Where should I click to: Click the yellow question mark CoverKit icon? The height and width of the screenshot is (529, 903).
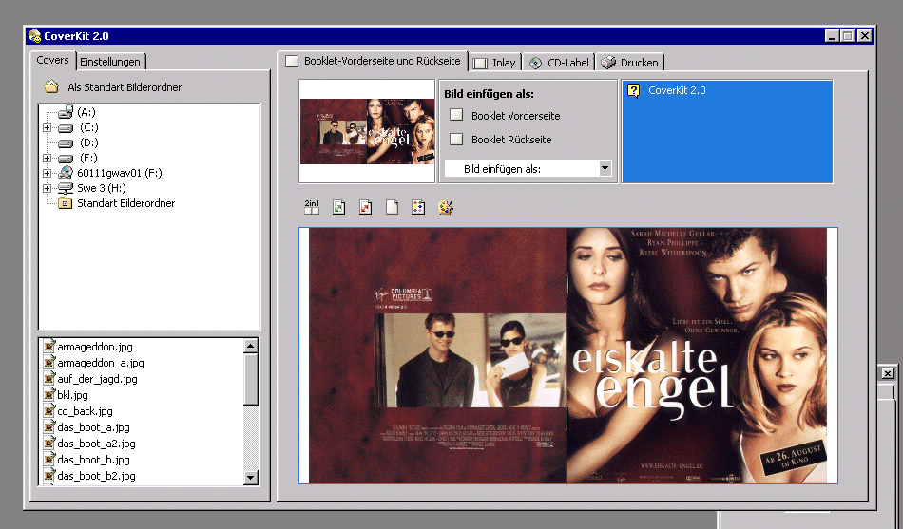pyautogui.click(x=634, y=91)
